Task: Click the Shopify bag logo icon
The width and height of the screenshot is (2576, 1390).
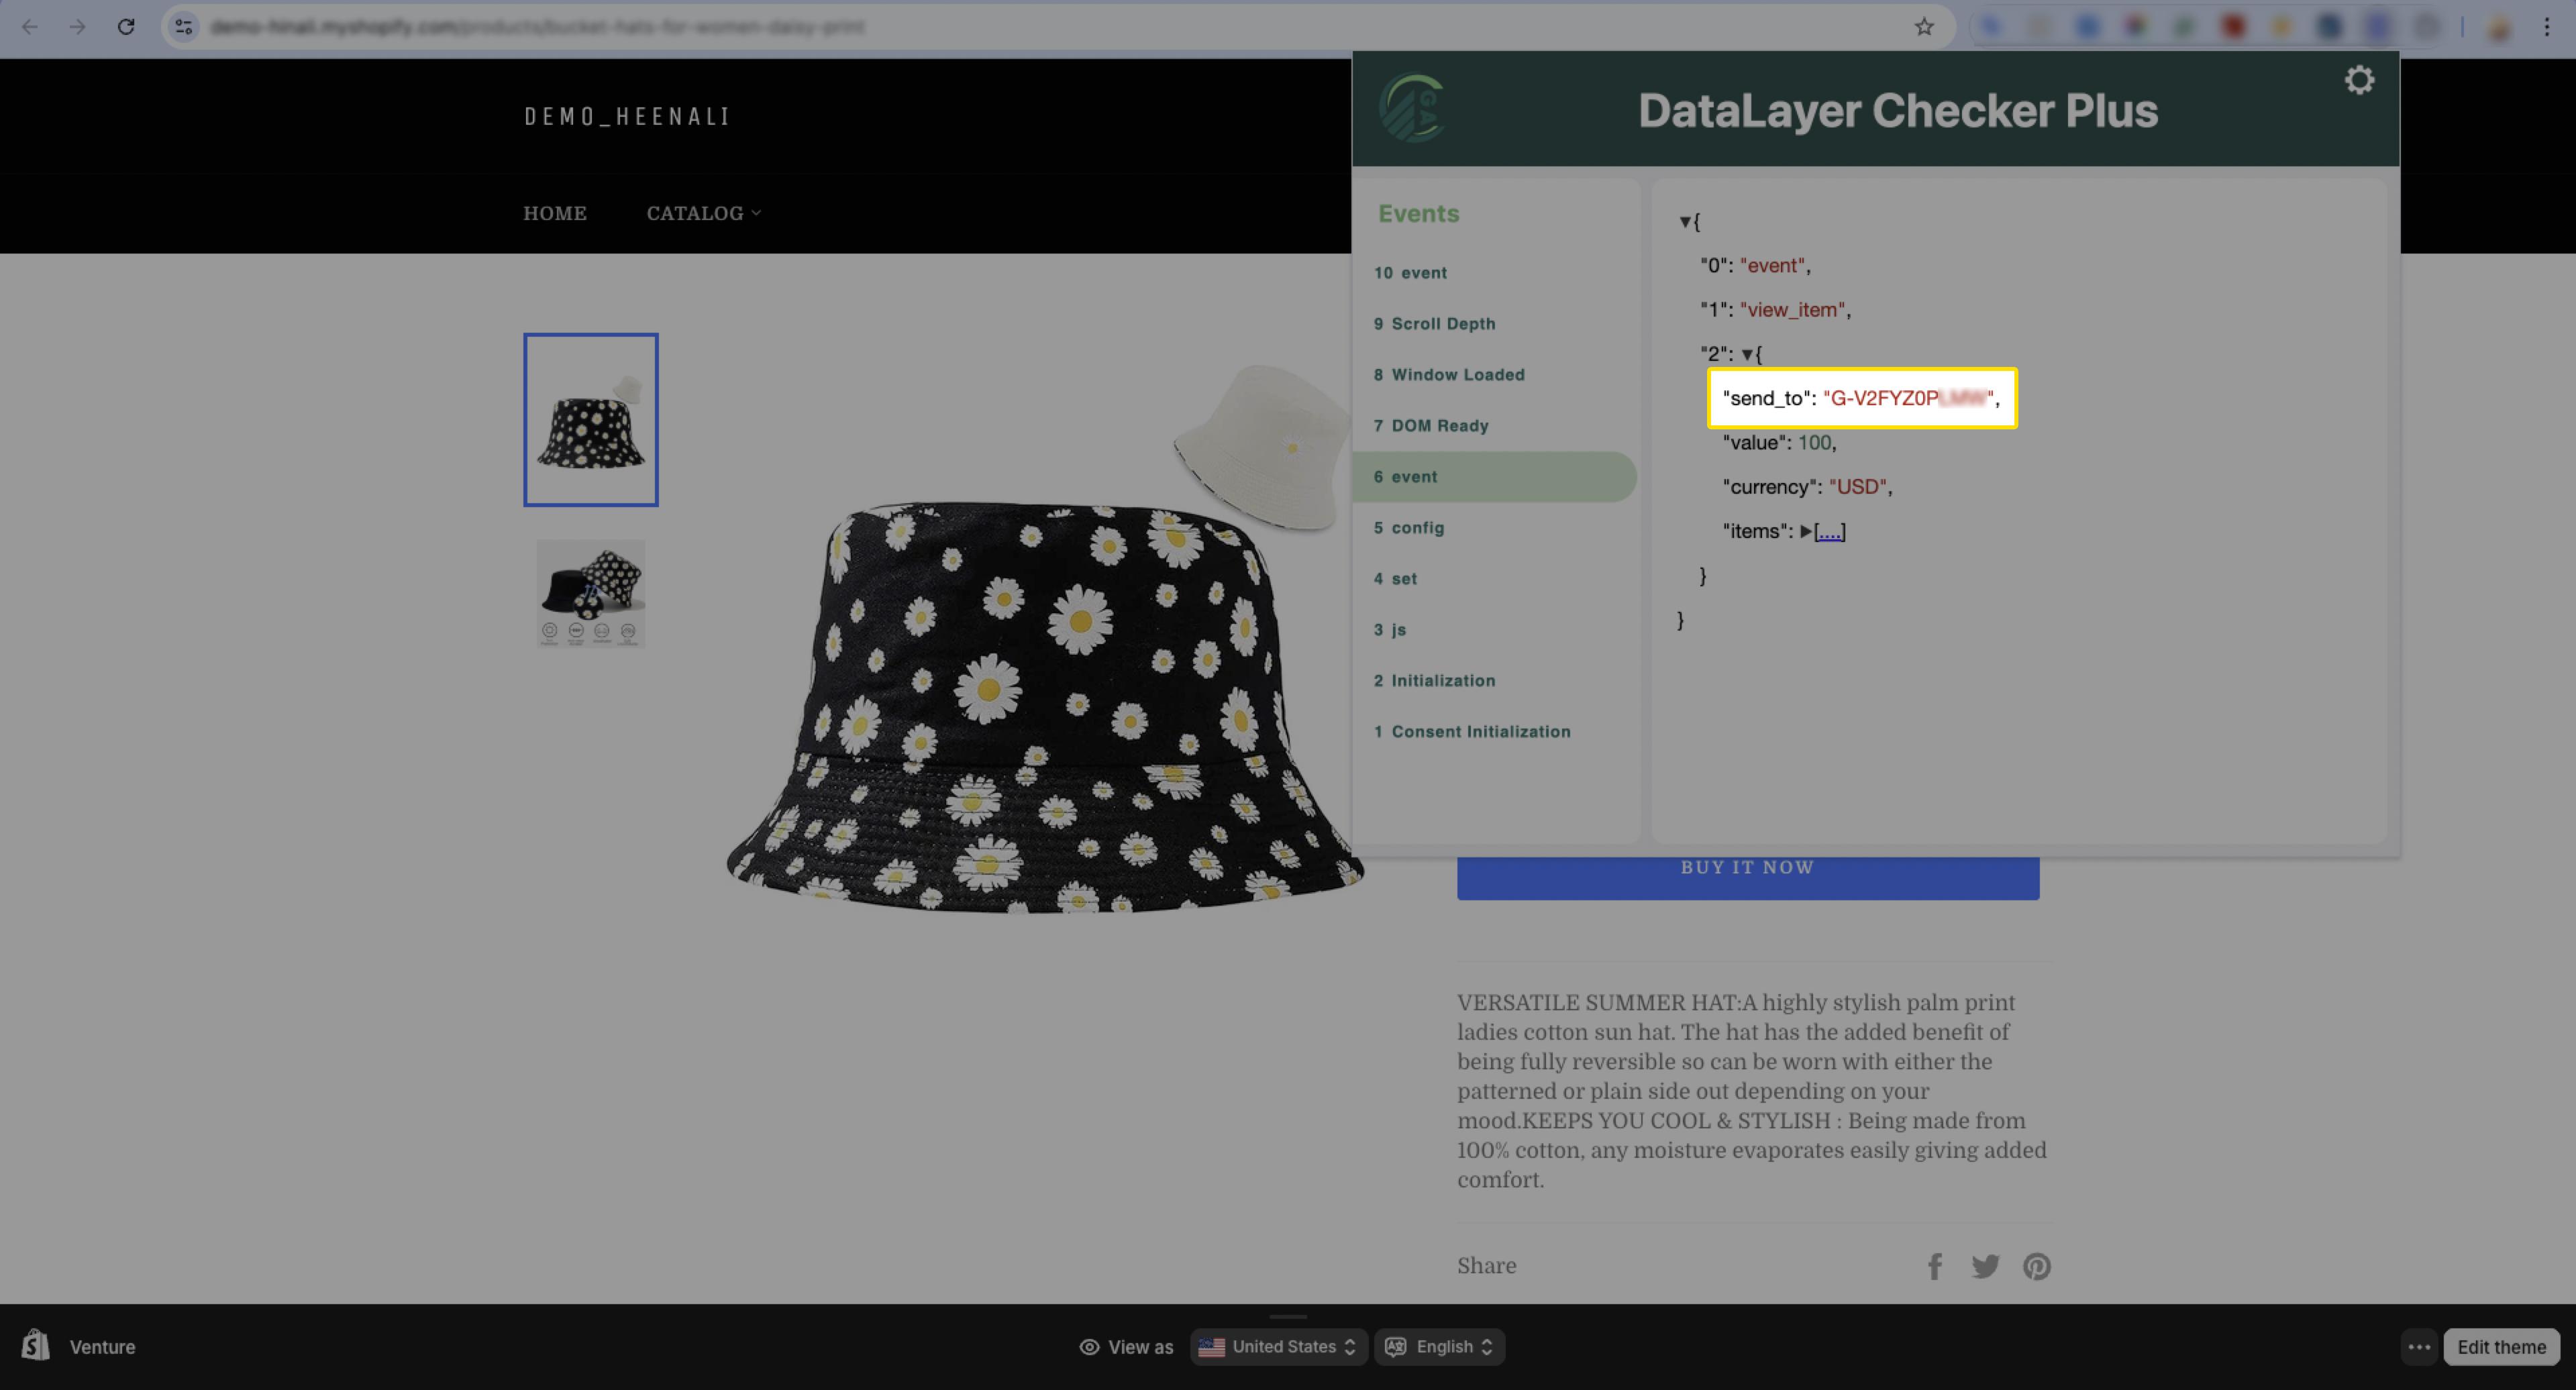Action: pos(36,1346)
